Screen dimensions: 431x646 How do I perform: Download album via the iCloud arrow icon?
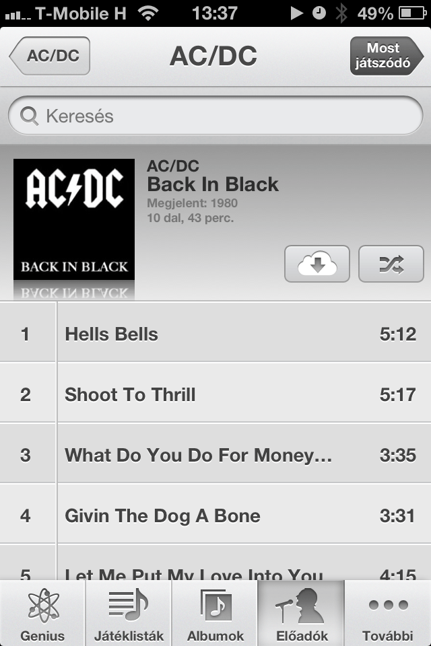(317, 264)
